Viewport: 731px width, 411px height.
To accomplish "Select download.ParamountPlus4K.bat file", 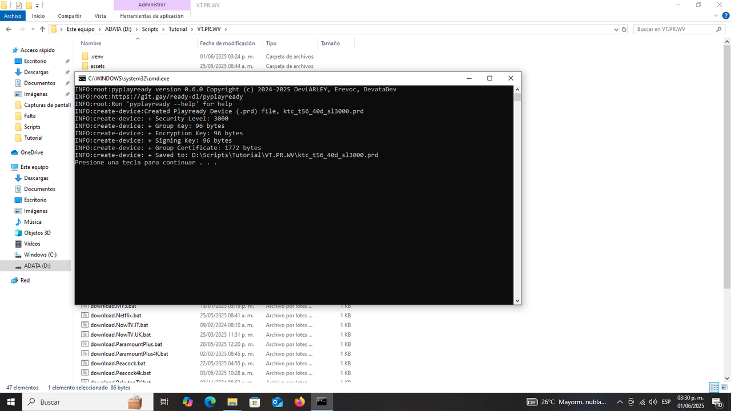I will point(129,354).
